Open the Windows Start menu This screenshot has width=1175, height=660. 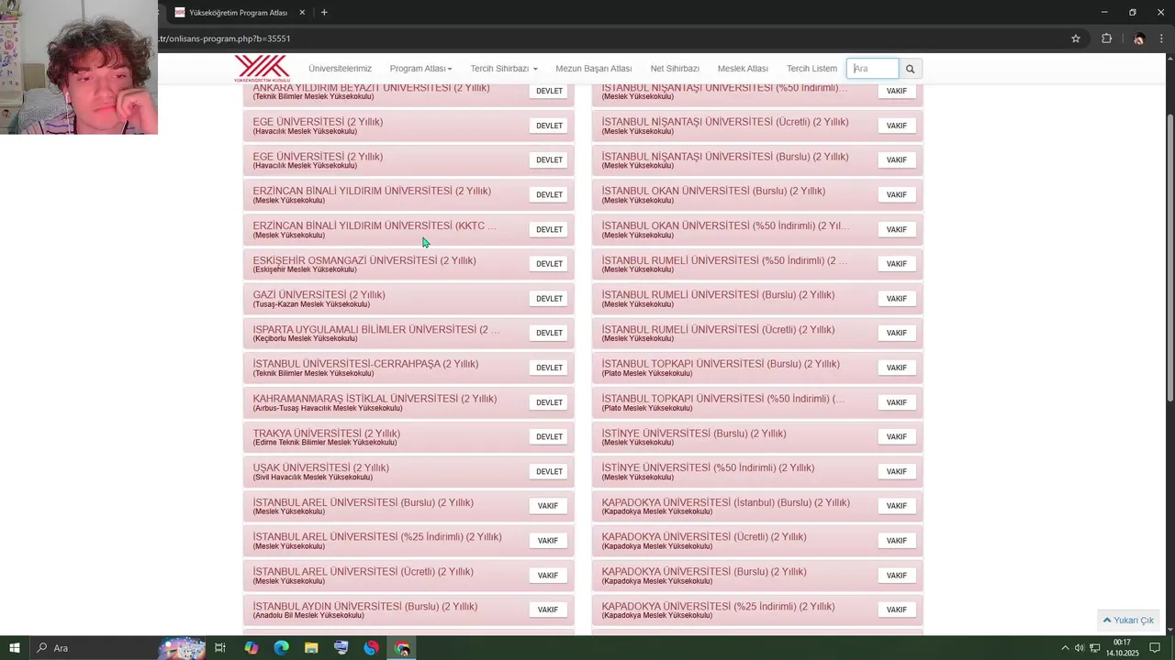(15, 648)
